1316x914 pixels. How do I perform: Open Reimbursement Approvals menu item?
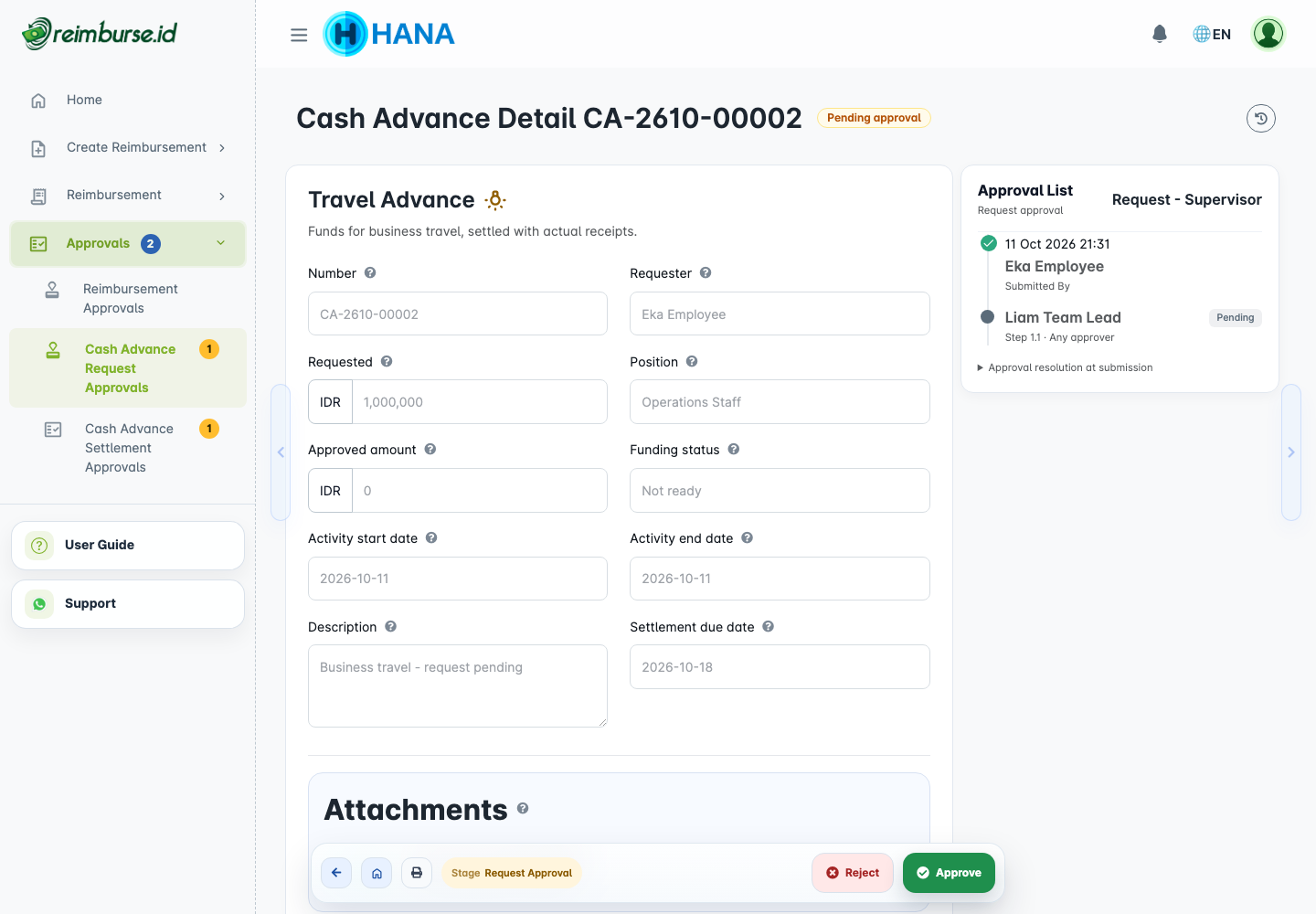click(128, 299)
